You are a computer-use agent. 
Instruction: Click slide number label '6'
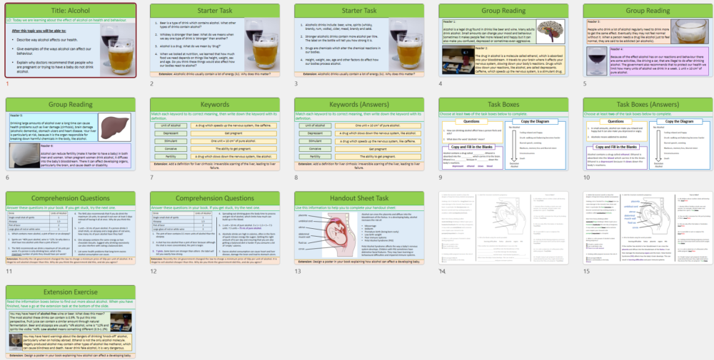[x=7, y=178]
